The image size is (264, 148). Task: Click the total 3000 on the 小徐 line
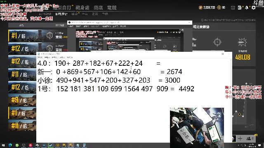pos(172,80)
